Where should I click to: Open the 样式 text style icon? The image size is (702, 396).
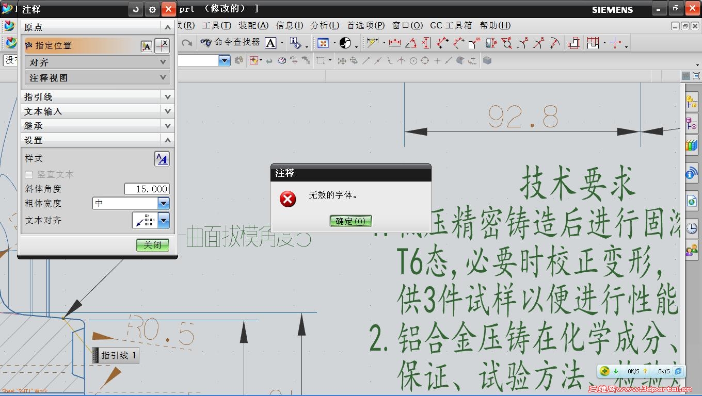pyautogui.click(x=162, y=159)
